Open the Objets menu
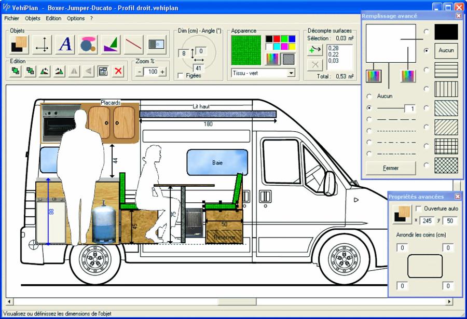The height and width of the screenshot is (319, 467). tap(33, 19)
